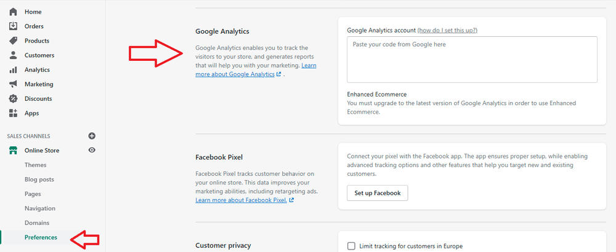This screenshot has height=252, width=616.
Task: Open the 'how do I set this up?' link
Action: click(447, 30)
